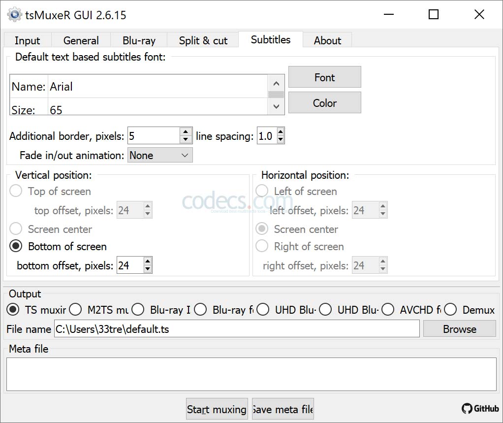Screen dimensions: 503x423
Task: Decrease line spacing value
Action: (x=281, y=139)
